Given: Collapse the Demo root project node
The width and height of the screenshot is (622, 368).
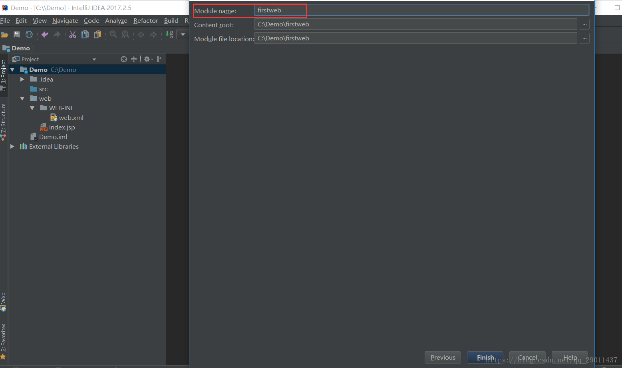Looking at the screenshot, I should [12, 70].
